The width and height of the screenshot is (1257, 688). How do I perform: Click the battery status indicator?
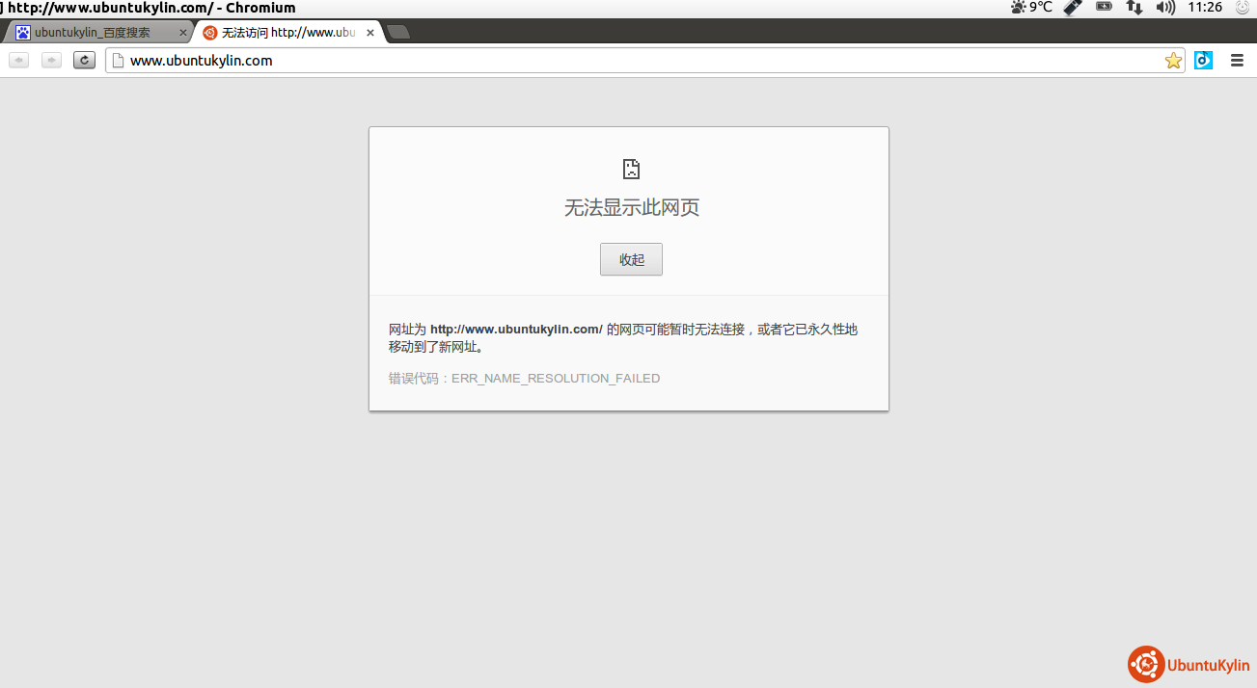(x=1104, y=8)
